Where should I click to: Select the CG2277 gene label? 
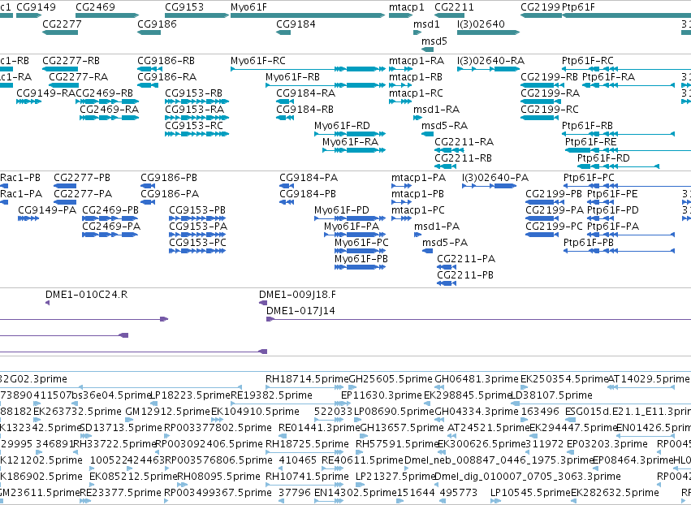coord(63,24)
